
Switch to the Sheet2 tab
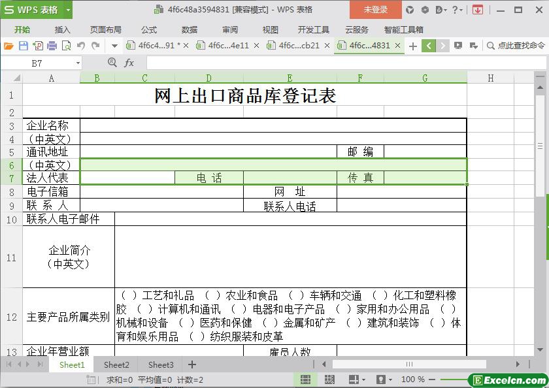116,364
